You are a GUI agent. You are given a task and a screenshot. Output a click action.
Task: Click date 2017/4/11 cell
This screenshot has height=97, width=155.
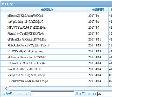click(95, 39)
